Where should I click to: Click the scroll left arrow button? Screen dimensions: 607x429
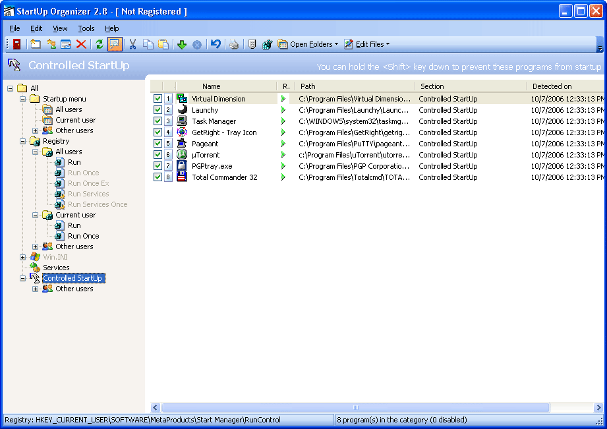[156, 407]
